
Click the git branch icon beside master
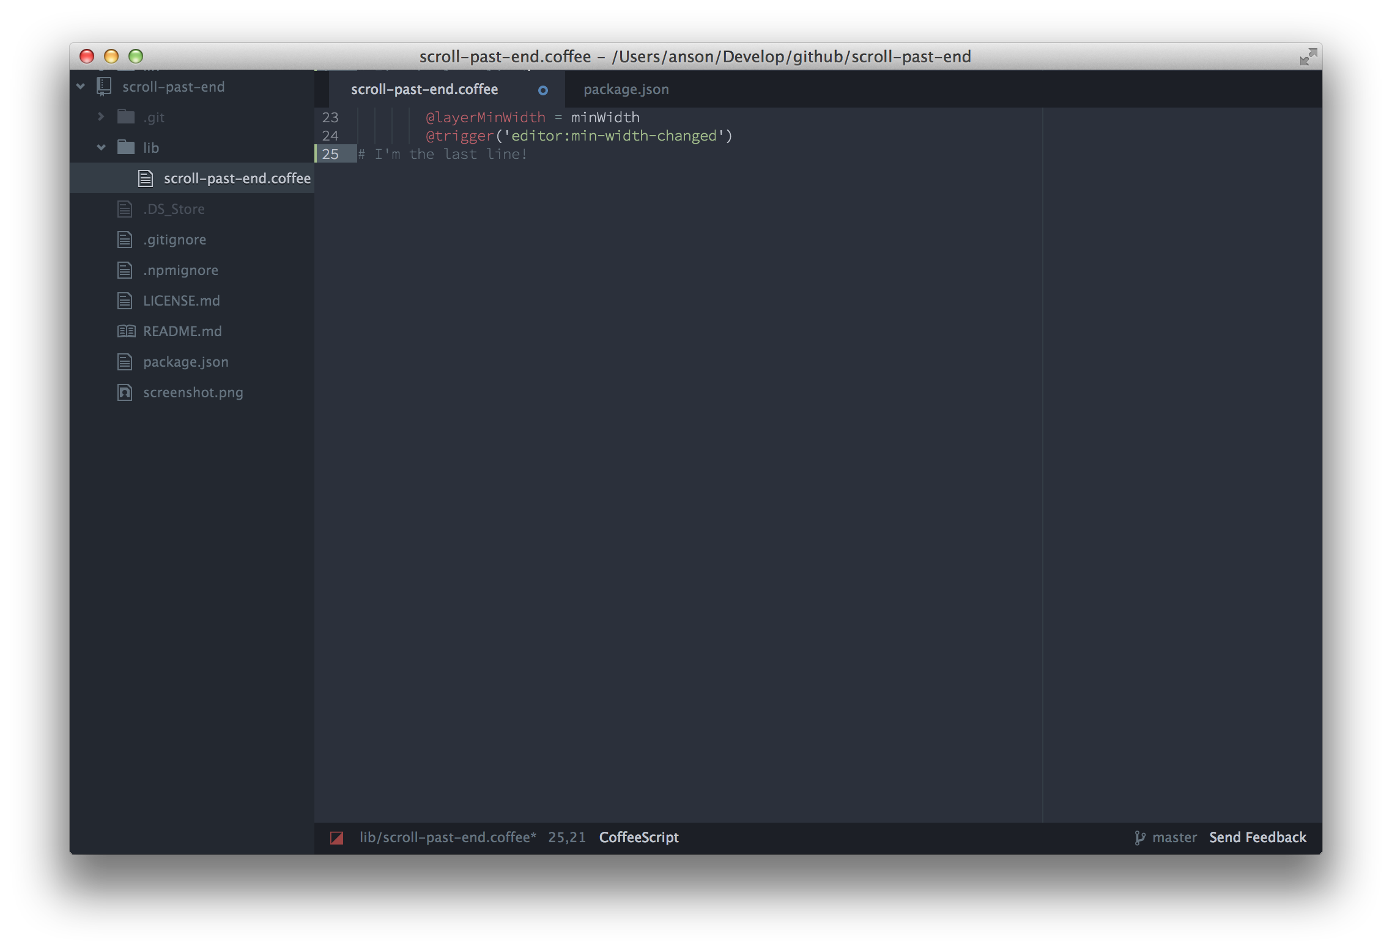pos(1139,837)
